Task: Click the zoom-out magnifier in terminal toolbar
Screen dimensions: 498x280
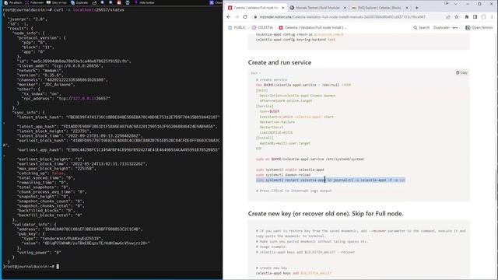Action: 110,2
